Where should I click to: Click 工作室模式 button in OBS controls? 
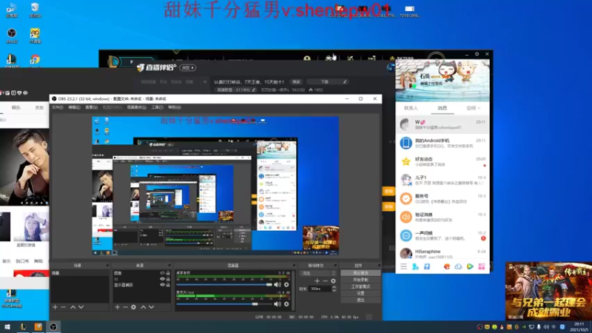(360, 286)
